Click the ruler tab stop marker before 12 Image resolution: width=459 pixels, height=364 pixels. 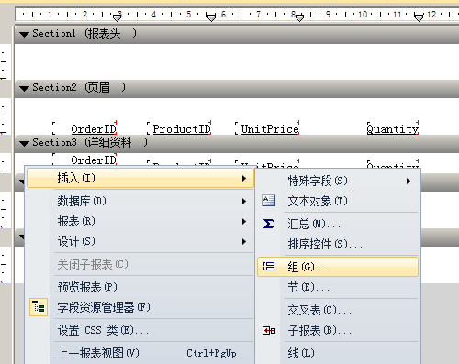(x=419, y=18)
